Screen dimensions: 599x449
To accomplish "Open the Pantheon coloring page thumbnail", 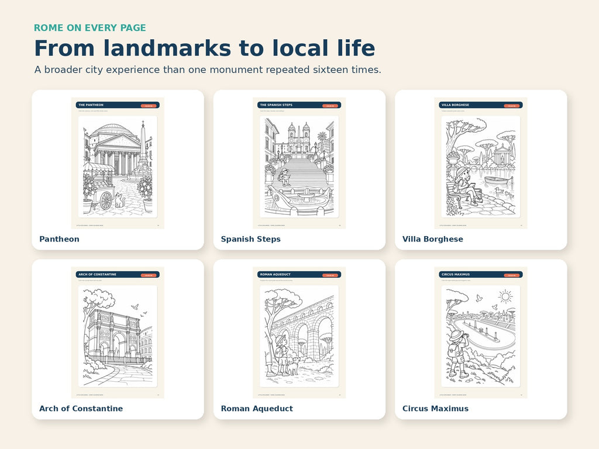I will coord(118,163).
